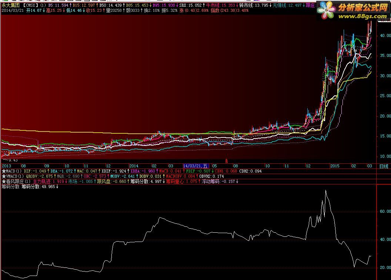The height and width of the screenshot is (280, 391).
Task: Select the XDIF:-1.924 value
Action: pos(114,171)
